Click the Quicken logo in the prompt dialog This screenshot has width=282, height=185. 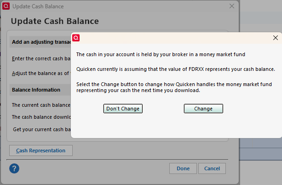click(76, 38)
